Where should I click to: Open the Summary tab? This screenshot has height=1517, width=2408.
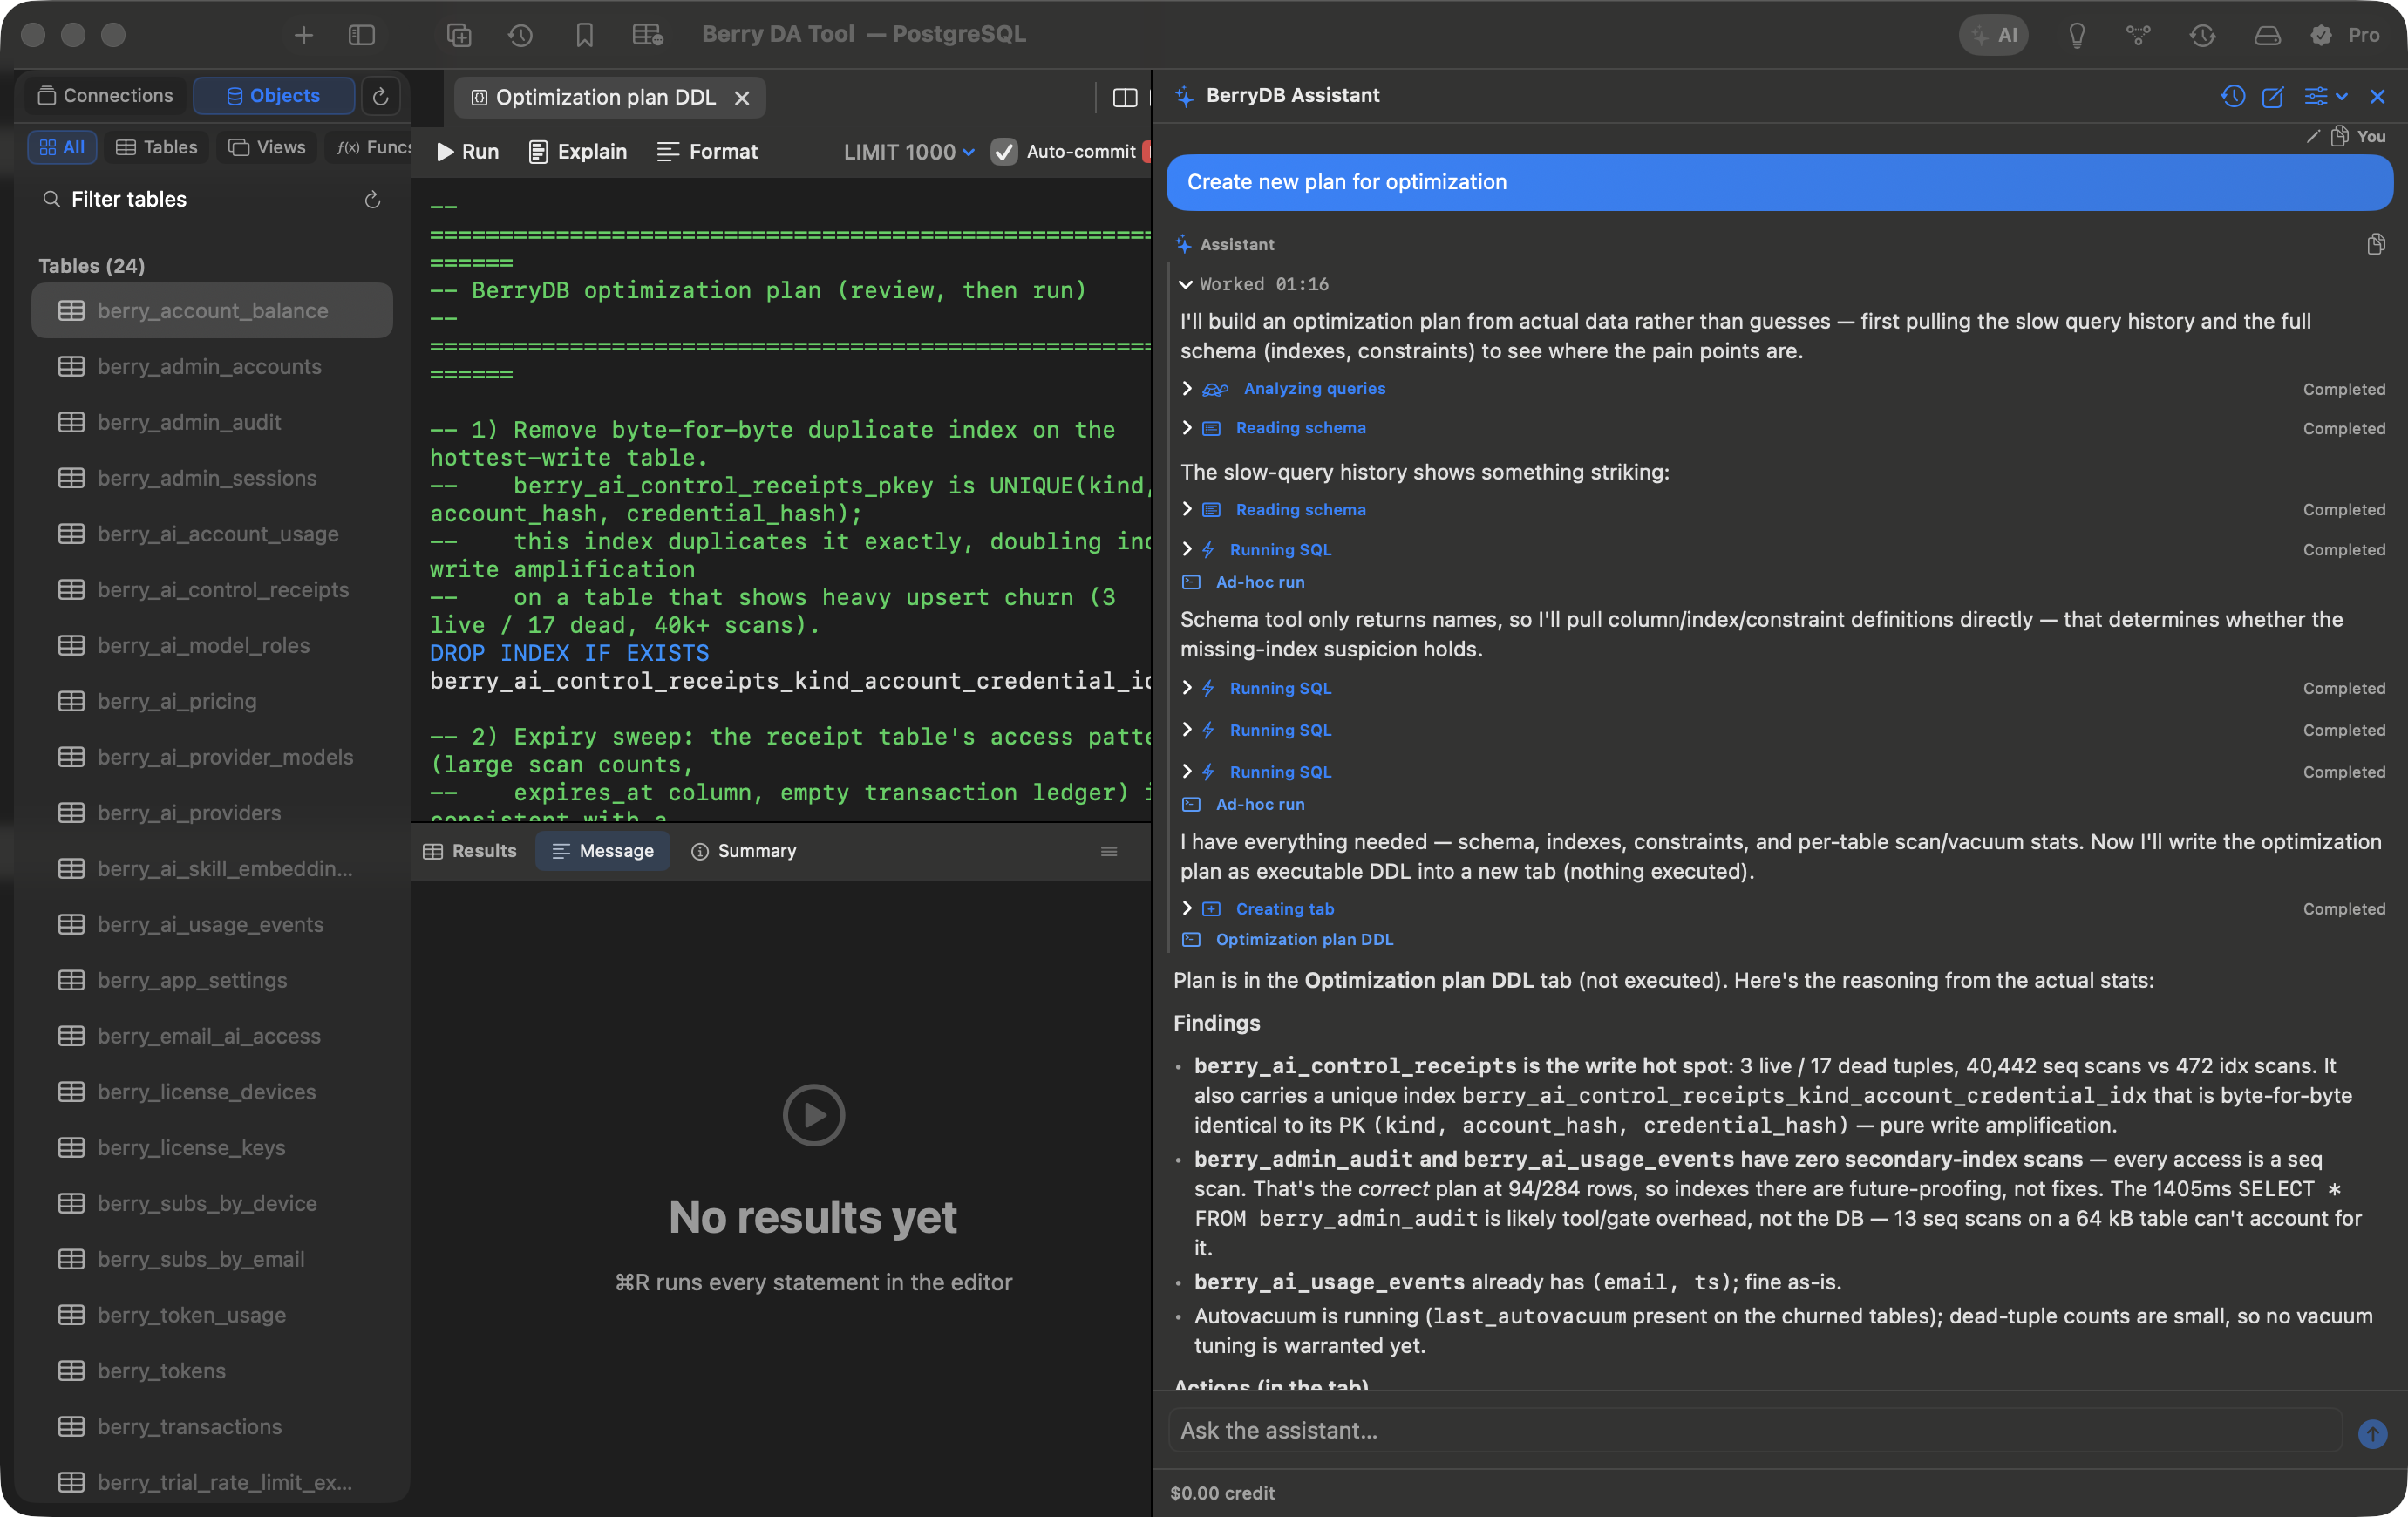point(744,851)
